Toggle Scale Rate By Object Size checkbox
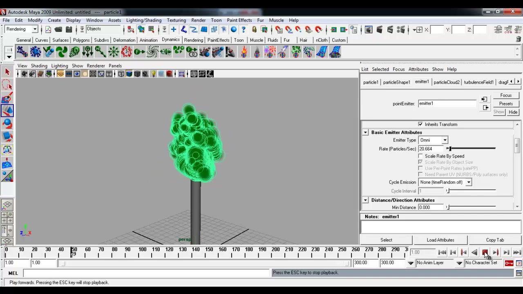The width and height of the screenshot is (523, 294). (420, 162)
